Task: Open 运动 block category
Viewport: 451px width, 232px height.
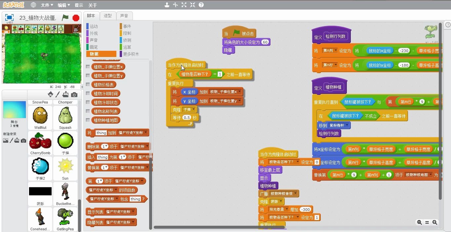Action: point(94,26)
